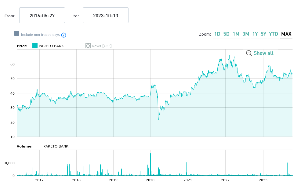Click the X icon next to News
The height and width of the screenshot is (191, 308).
tap(88, 46)
